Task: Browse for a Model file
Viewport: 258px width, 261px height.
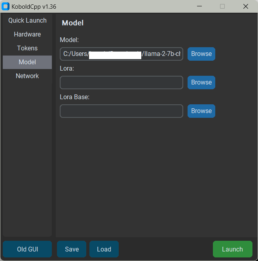Action: (201, 54)
